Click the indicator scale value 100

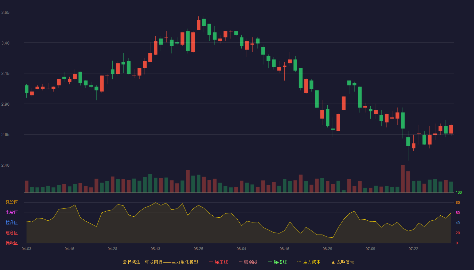(x=459, y=193)
